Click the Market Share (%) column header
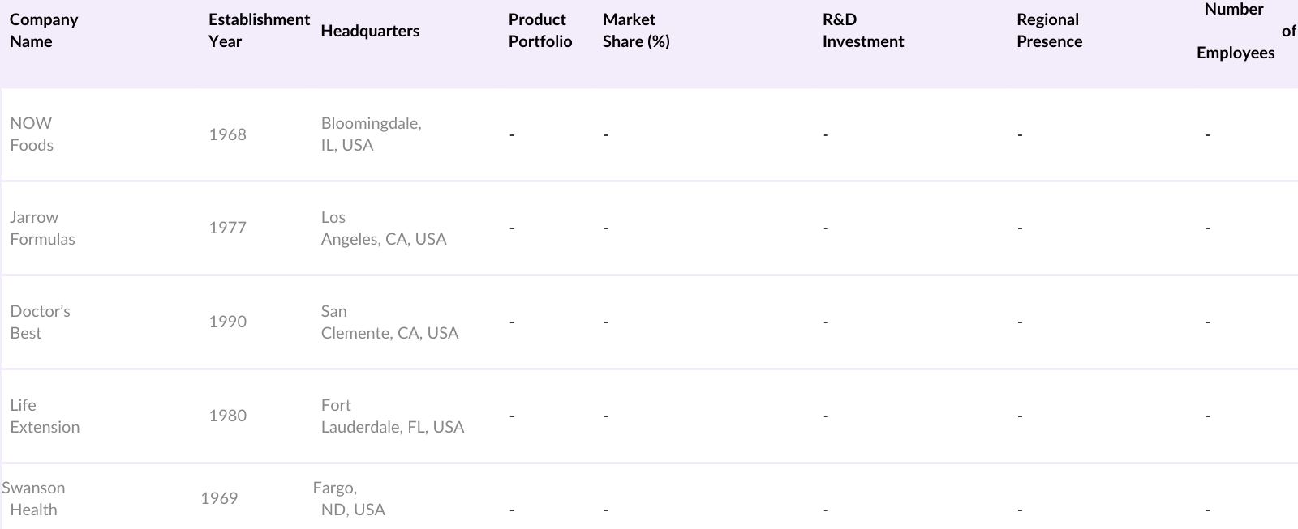Screen dimensions: 1298x529 click(636, 31)
